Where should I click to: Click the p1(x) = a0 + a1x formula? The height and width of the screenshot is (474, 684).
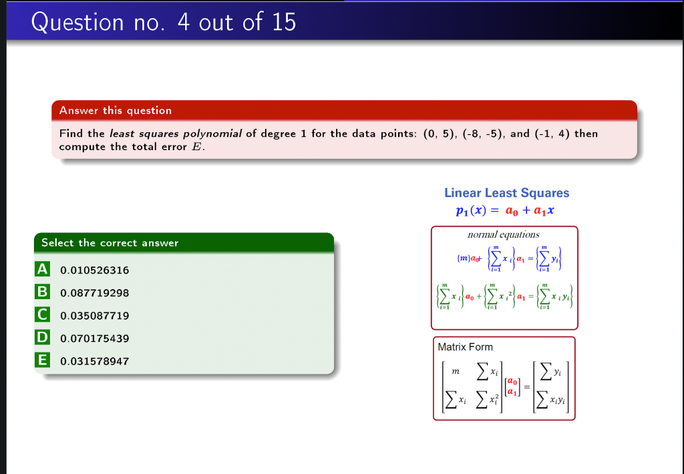[506, 210]
